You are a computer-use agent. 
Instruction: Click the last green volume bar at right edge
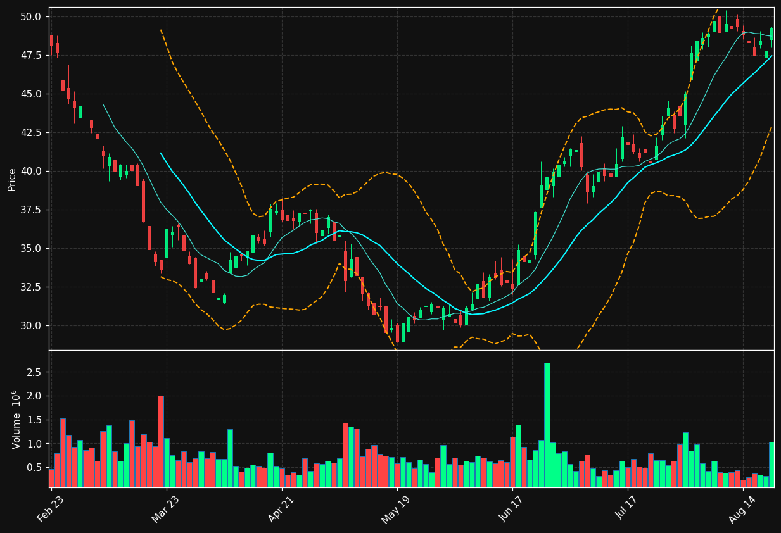(771, 465)
